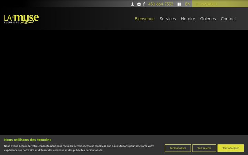Screen dimensions: 248x155
Task: Open the Galeries menu item
Action: (208, 19)
